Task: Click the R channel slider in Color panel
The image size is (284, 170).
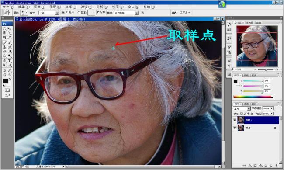Action: tap(253, 81)
